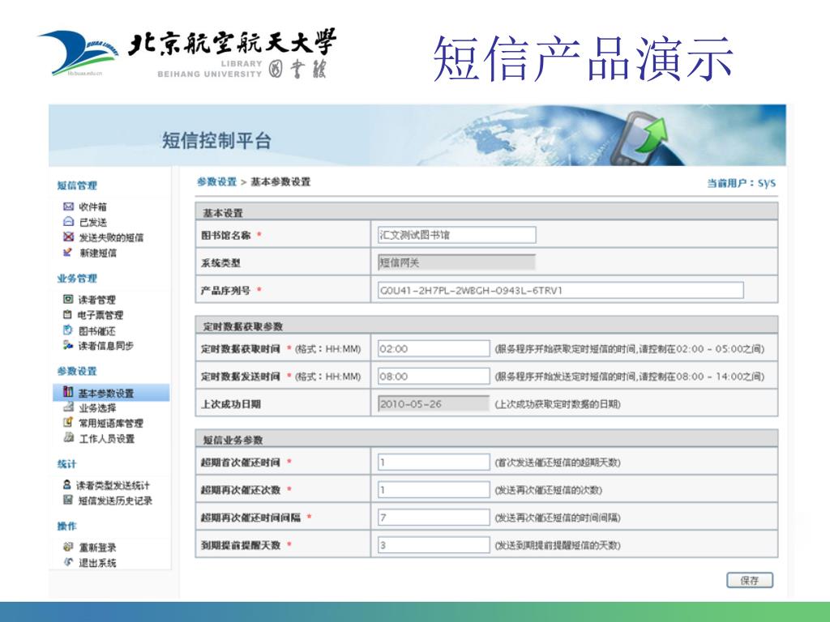
Task: Click the basic parameter settings icon beside 基本参数设置
Action: coord(68,392)
